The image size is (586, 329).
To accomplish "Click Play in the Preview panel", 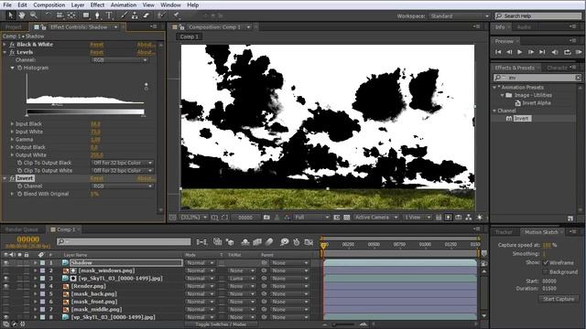I will [520, 52].
